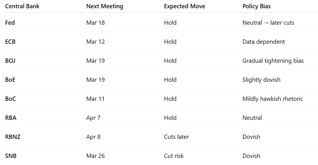Click the Policy Bias column header
318x165 pixels.
pos(256,6)
